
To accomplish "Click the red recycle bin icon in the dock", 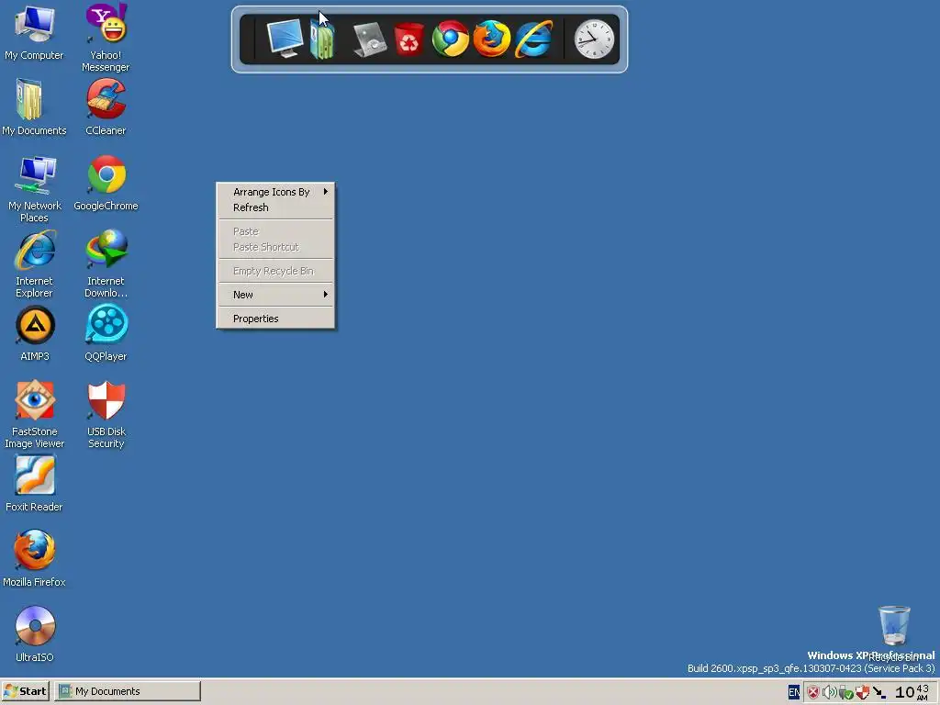I will coord(408,39).
